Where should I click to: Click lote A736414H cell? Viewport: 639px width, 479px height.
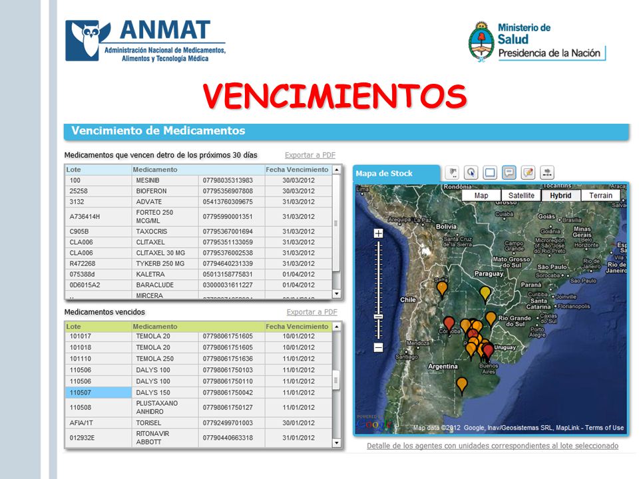(99, 217)
